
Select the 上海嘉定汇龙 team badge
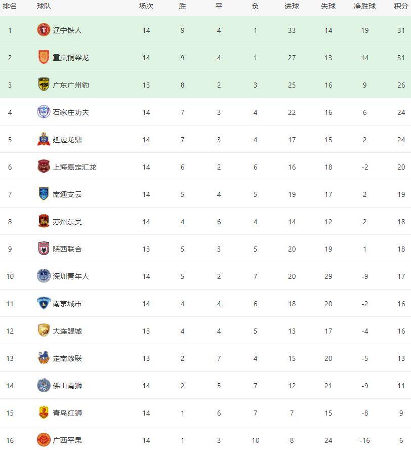pos(44,167)
